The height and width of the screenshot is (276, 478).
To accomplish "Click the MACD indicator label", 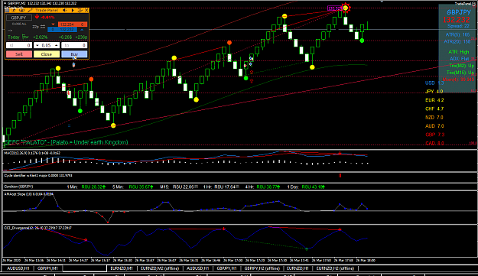I will pos(32,153).
